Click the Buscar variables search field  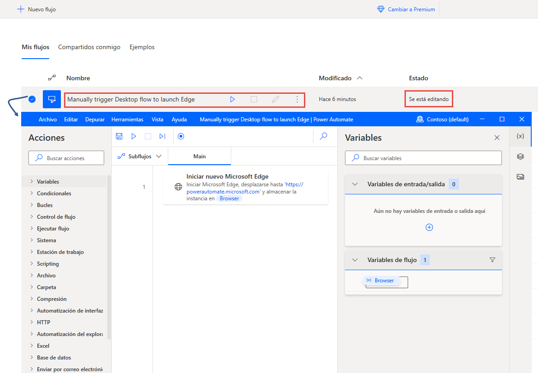pyautogui.click(x=423, y=158)
